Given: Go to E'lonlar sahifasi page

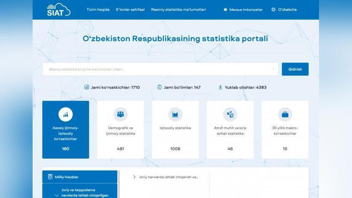Looking at the screenshot, I should (x=130, y=9).
